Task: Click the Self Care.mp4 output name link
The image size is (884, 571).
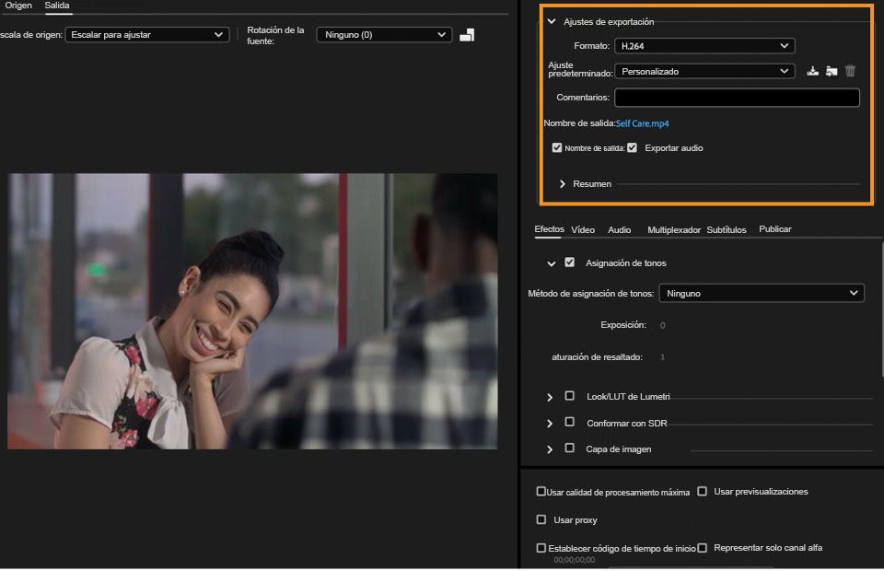Action: [643, 123]
